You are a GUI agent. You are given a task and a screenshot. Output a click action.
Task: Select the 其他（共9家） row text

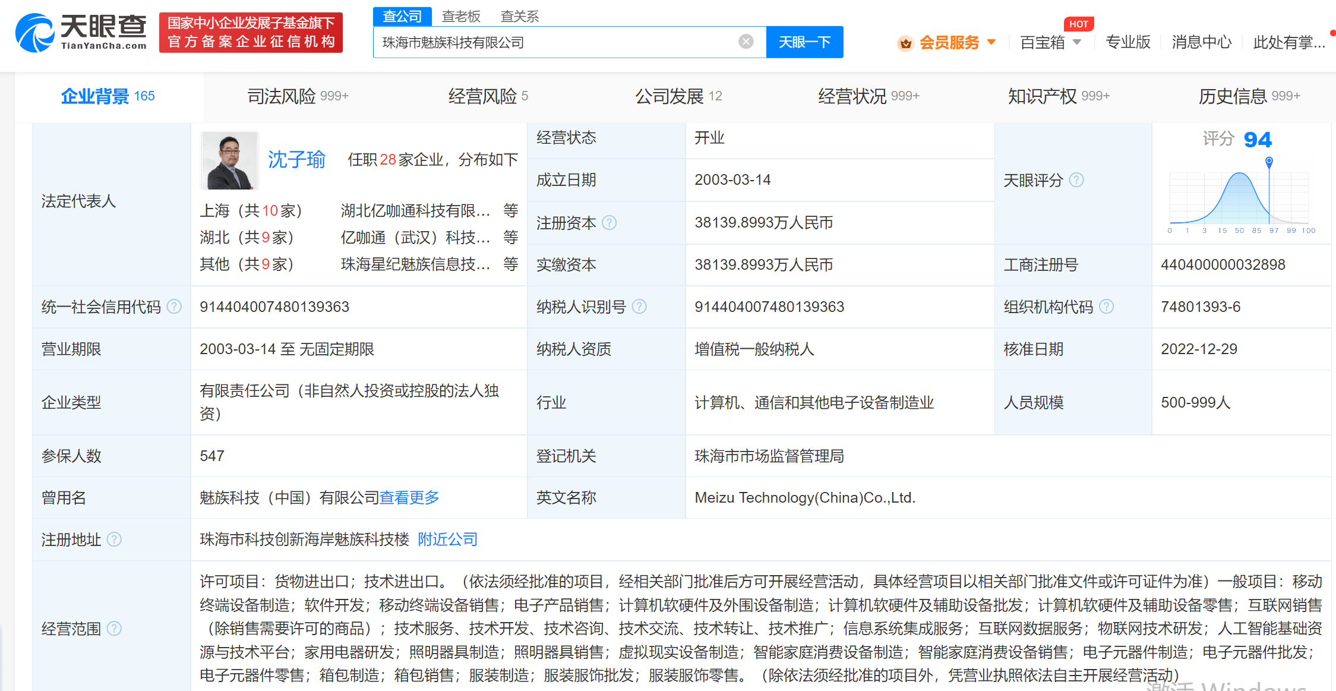[x=247, y=264]
